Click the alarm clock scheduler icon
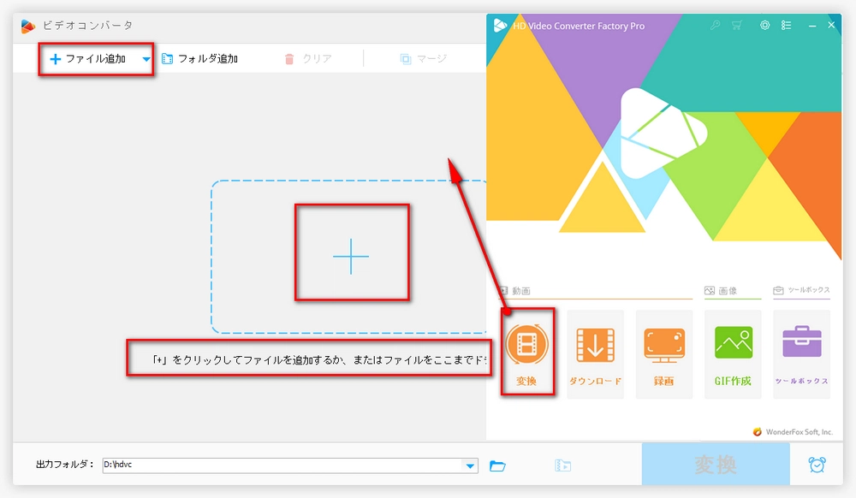856x498 pixels. coord(817,465)
